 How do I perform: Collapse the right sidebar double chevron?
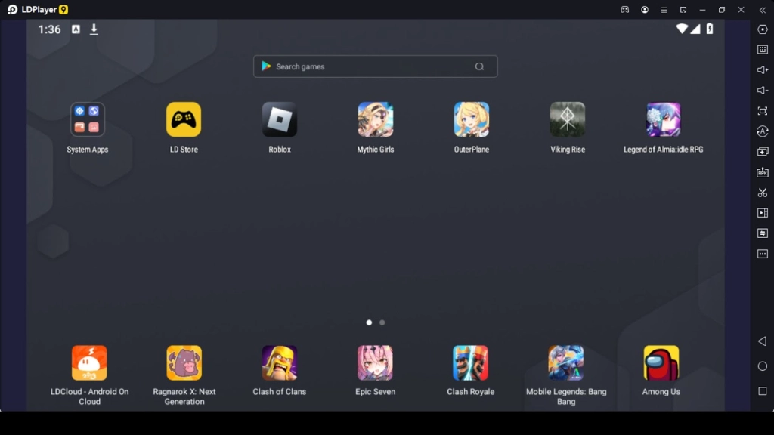[762, 10]
